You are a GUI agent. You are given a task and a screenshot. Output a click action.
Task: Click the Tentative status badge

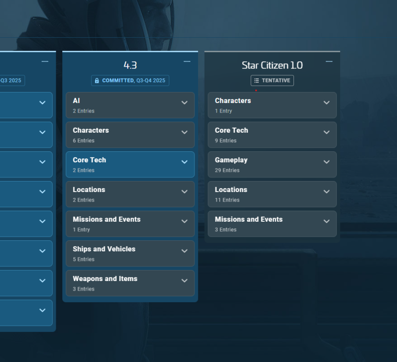(272, 80)
